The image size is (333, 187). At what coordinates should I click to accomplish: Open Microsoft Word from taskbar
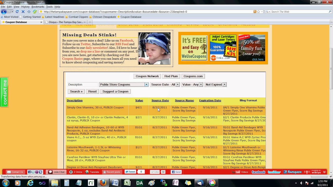point(115,183)
